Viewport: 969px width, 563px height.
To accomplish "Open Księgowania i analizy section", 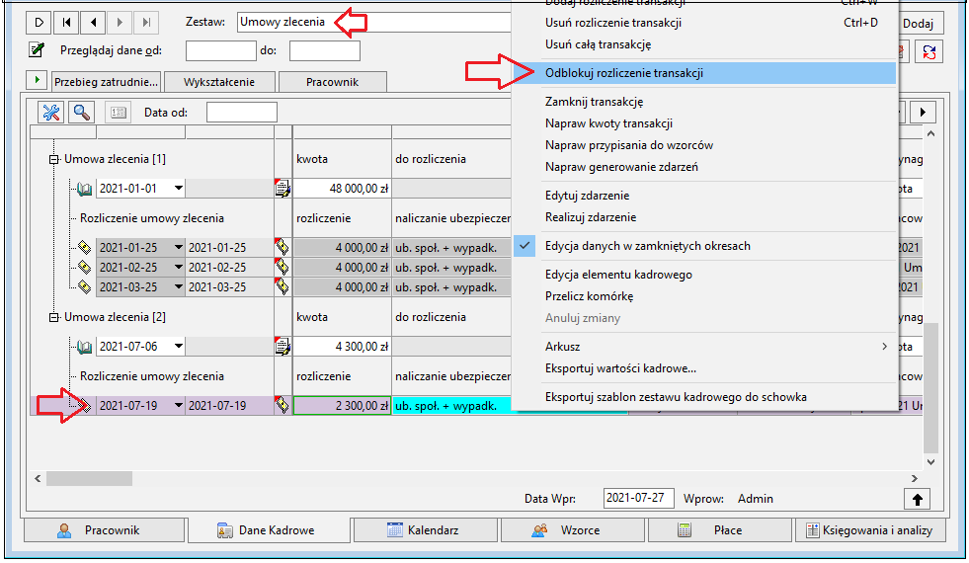I will [870, 530].
